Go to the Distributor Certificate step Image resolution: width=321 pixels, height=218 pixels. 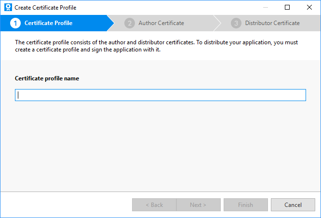(272, 23)
